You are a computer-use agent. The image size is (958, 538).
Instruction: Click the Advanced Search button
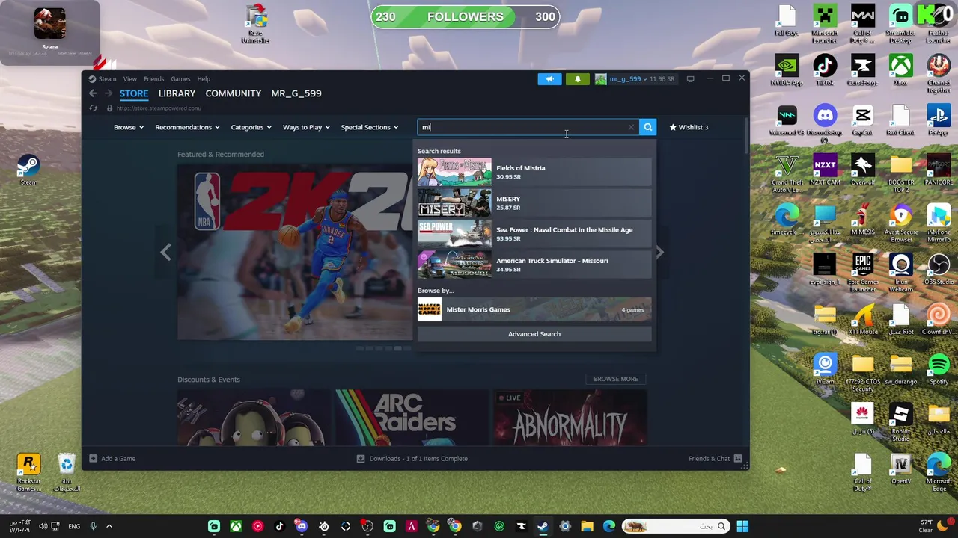(534, 334)
